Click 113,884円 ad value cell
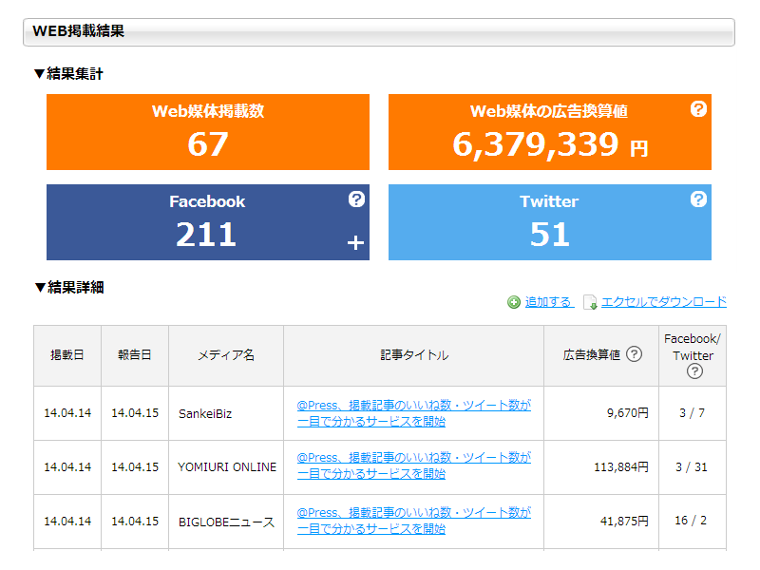The width and height of the screenshot is (760, 570). point(601,467)
